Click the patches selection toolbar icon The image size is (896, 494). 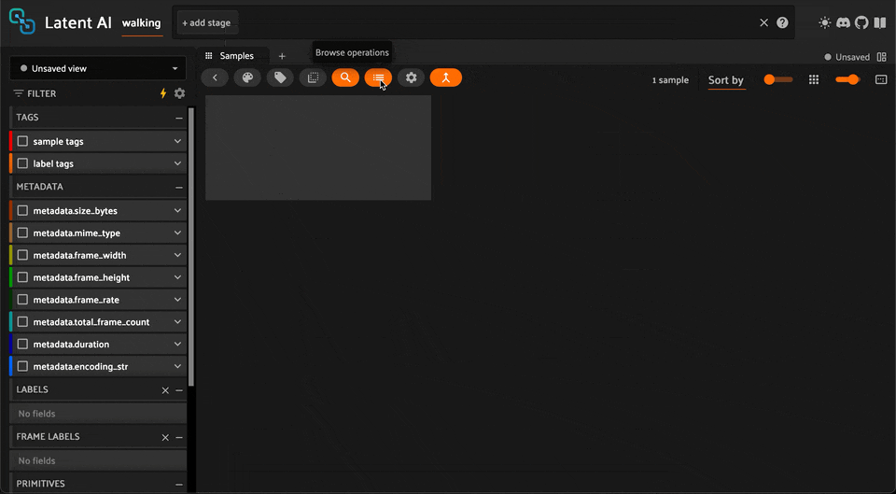click(x=314, y=78)
